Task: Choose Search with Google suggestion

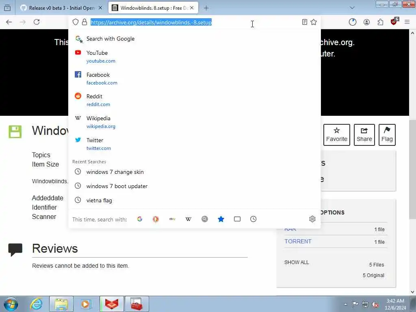Action: pos(195,39)
